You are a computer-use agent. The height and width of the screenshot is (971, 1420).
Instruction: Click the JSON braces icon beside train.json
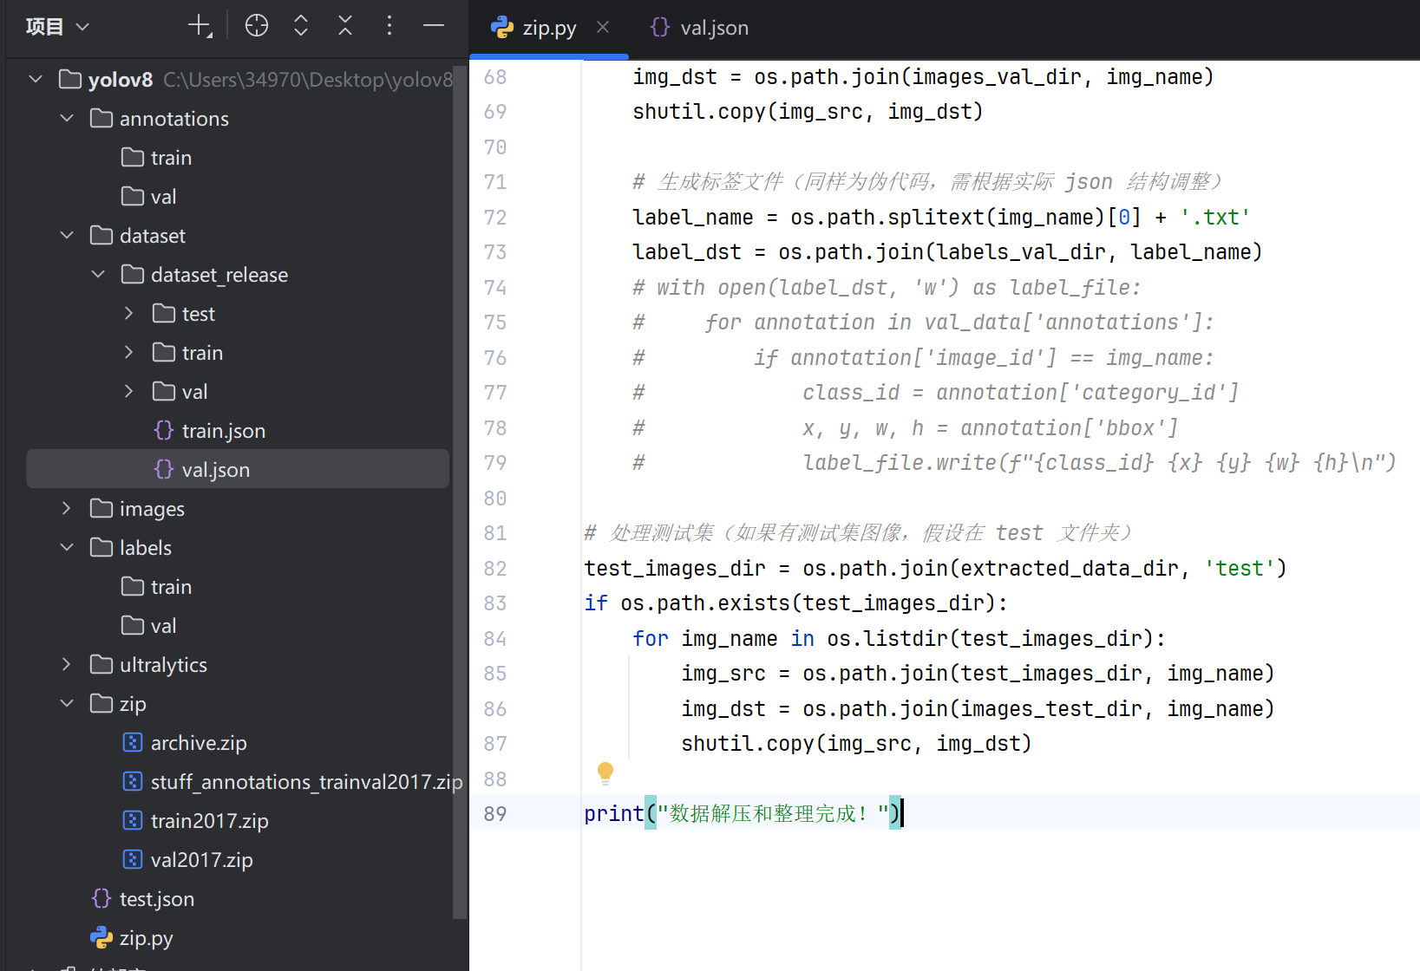[x=164, y=430]
